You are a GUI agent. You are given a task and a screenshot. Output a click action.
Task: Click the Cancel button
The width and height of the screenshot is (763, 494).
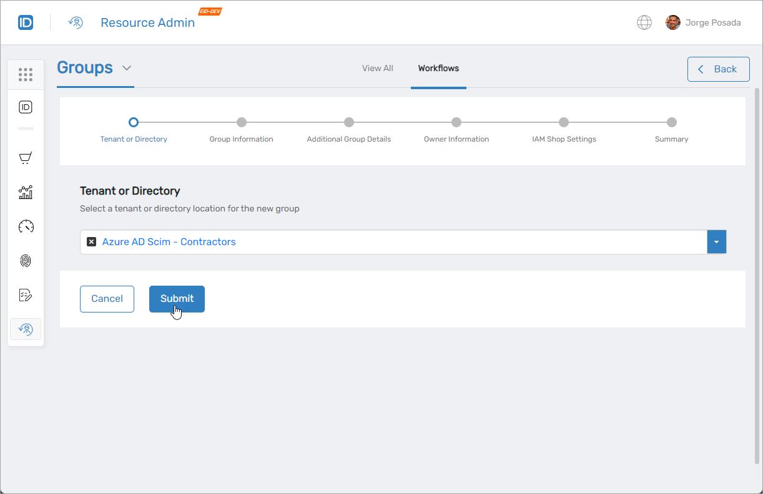[107, 299]
